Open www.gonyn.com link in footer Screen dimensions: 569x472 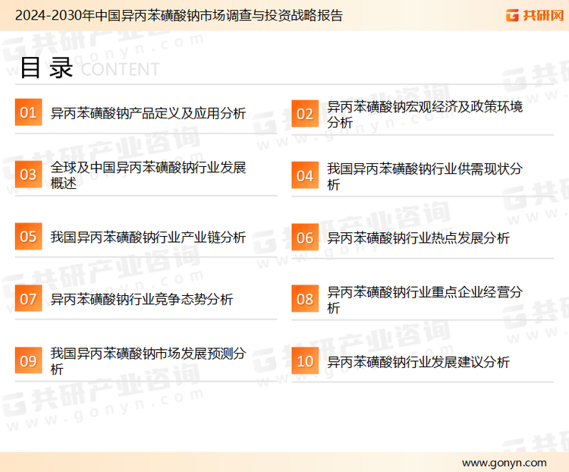504,463
